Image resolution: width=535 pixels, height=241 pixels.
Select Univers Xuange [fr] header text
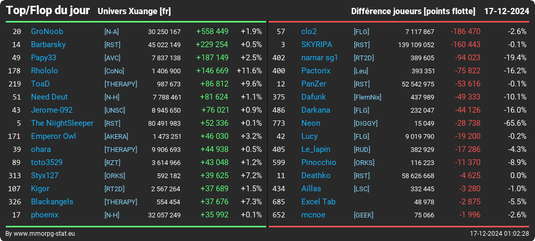[134, 12]
